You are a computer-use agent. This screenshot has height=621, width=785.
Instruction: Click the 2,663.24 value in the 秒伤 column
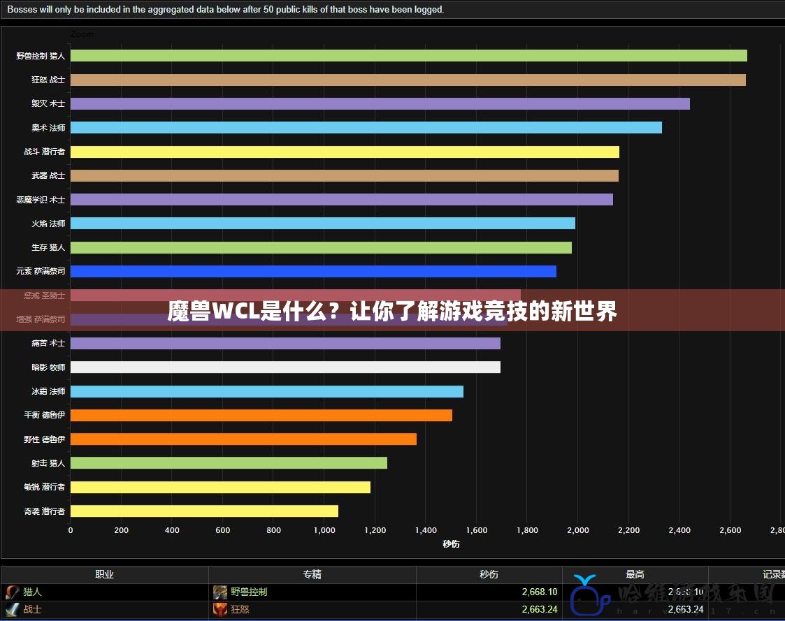point(539,610)
